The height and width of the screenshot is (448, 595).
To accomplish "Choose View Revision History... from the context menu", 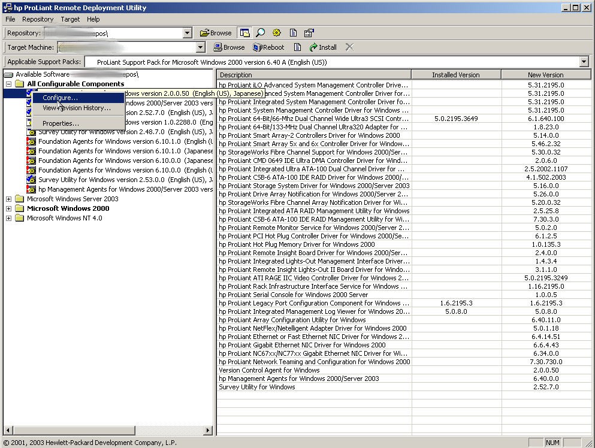I will (x=78, y=108).
